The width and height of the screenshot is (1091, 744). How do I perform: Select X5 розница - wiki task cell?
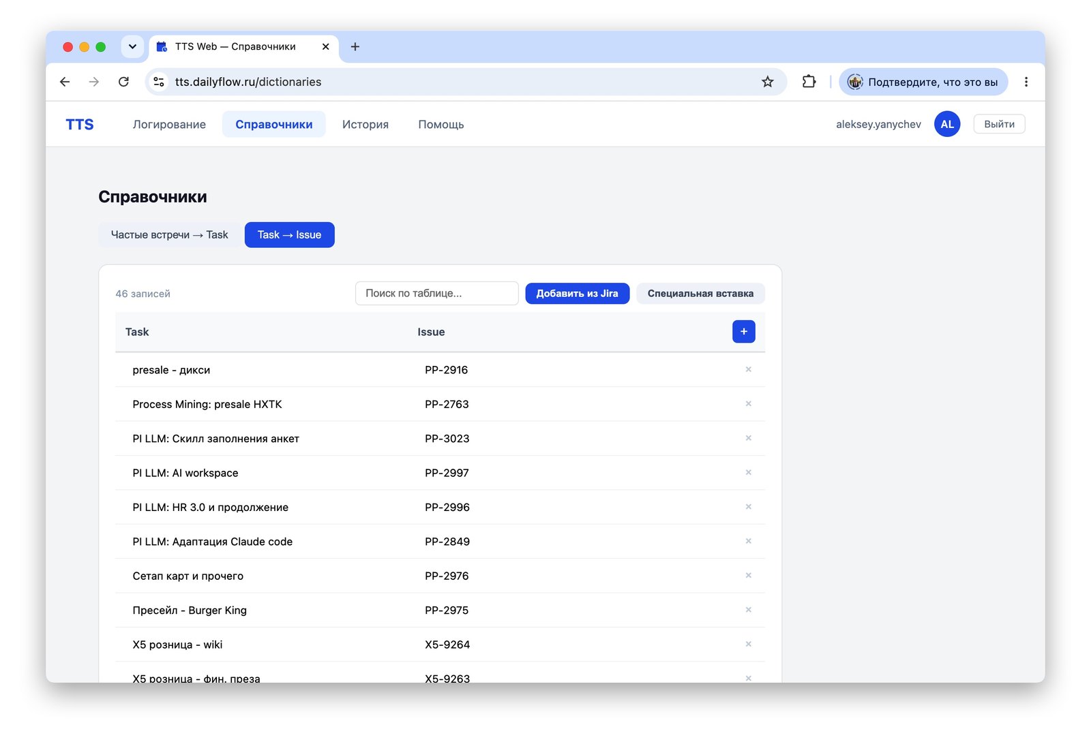tap(177, 645)
